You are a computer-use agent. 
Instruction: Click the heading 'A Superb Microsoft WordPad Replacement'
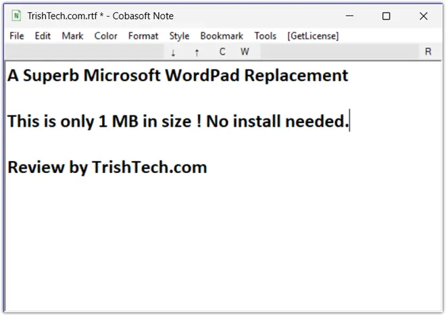tap(178, 76)
